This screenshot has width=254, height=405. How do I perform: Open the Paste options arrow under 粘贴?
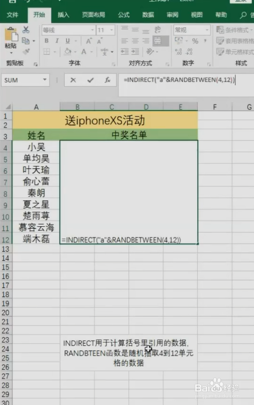coord(11,53)
